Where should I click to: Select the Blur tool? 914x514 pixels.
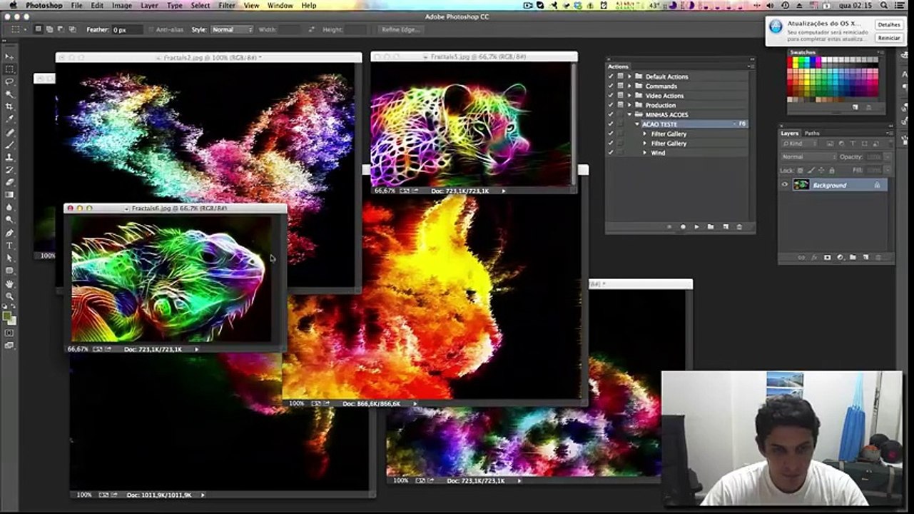(x=10, y=208)
